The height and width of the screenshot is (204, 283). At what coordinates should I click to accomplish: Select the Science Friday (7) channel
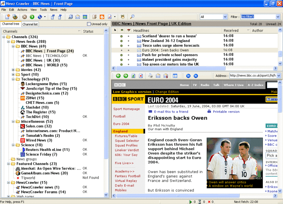click(41, 155)
